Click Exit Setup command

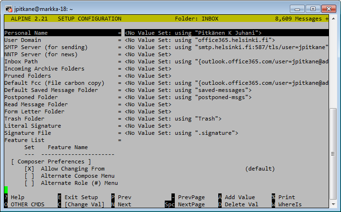(x=78, y=197)
